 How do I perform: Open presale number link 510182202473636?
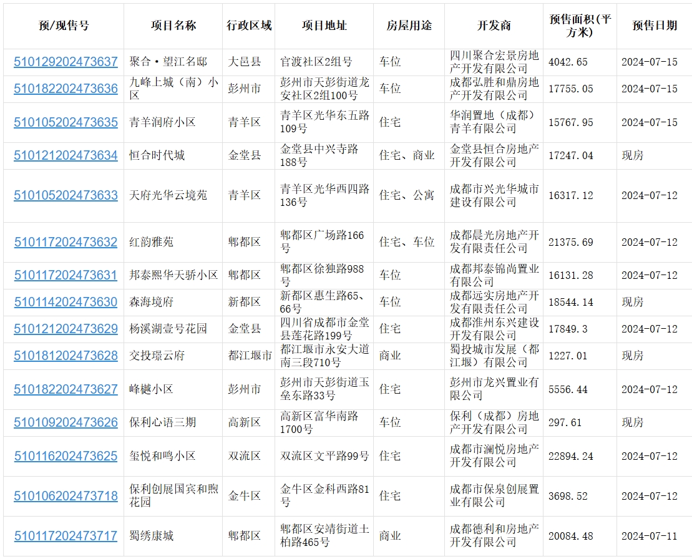click(66, 89)
